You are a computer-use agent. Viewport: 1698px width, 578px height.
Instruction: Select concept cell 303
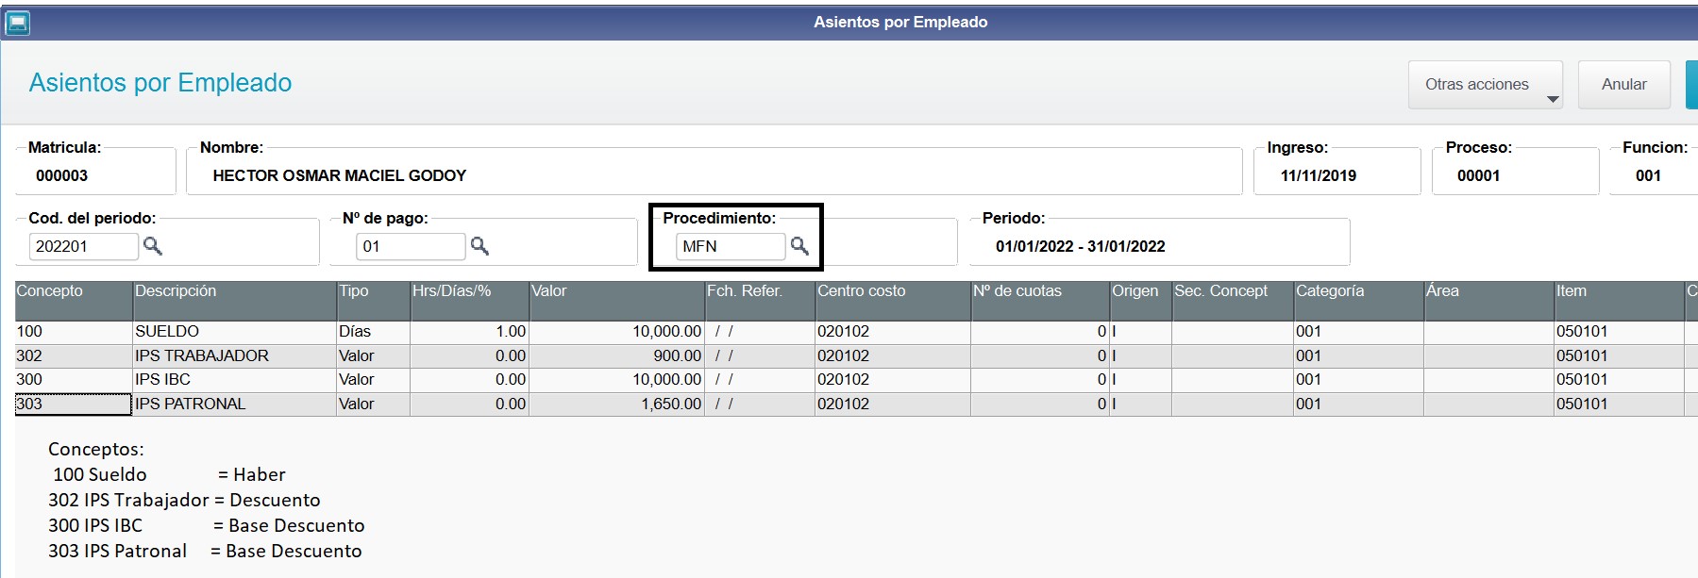[x=74, y=405]
